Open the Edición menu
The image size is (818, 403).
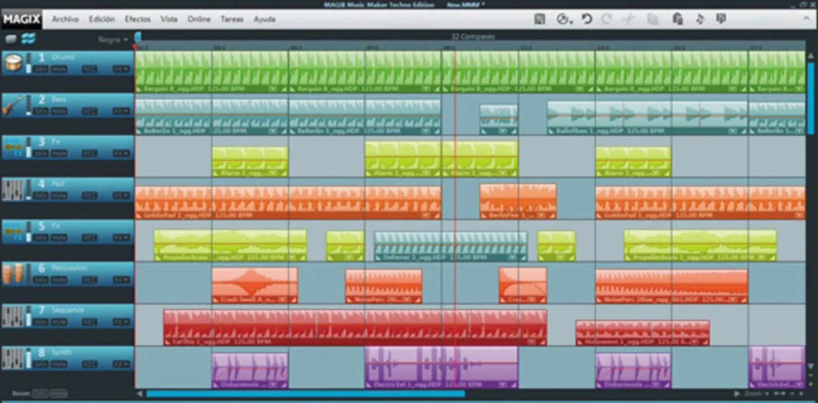[x=101, y=19]
